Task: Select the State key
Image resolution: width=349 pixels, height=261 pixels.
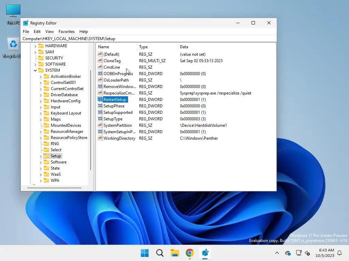Action: coord(55,168)
